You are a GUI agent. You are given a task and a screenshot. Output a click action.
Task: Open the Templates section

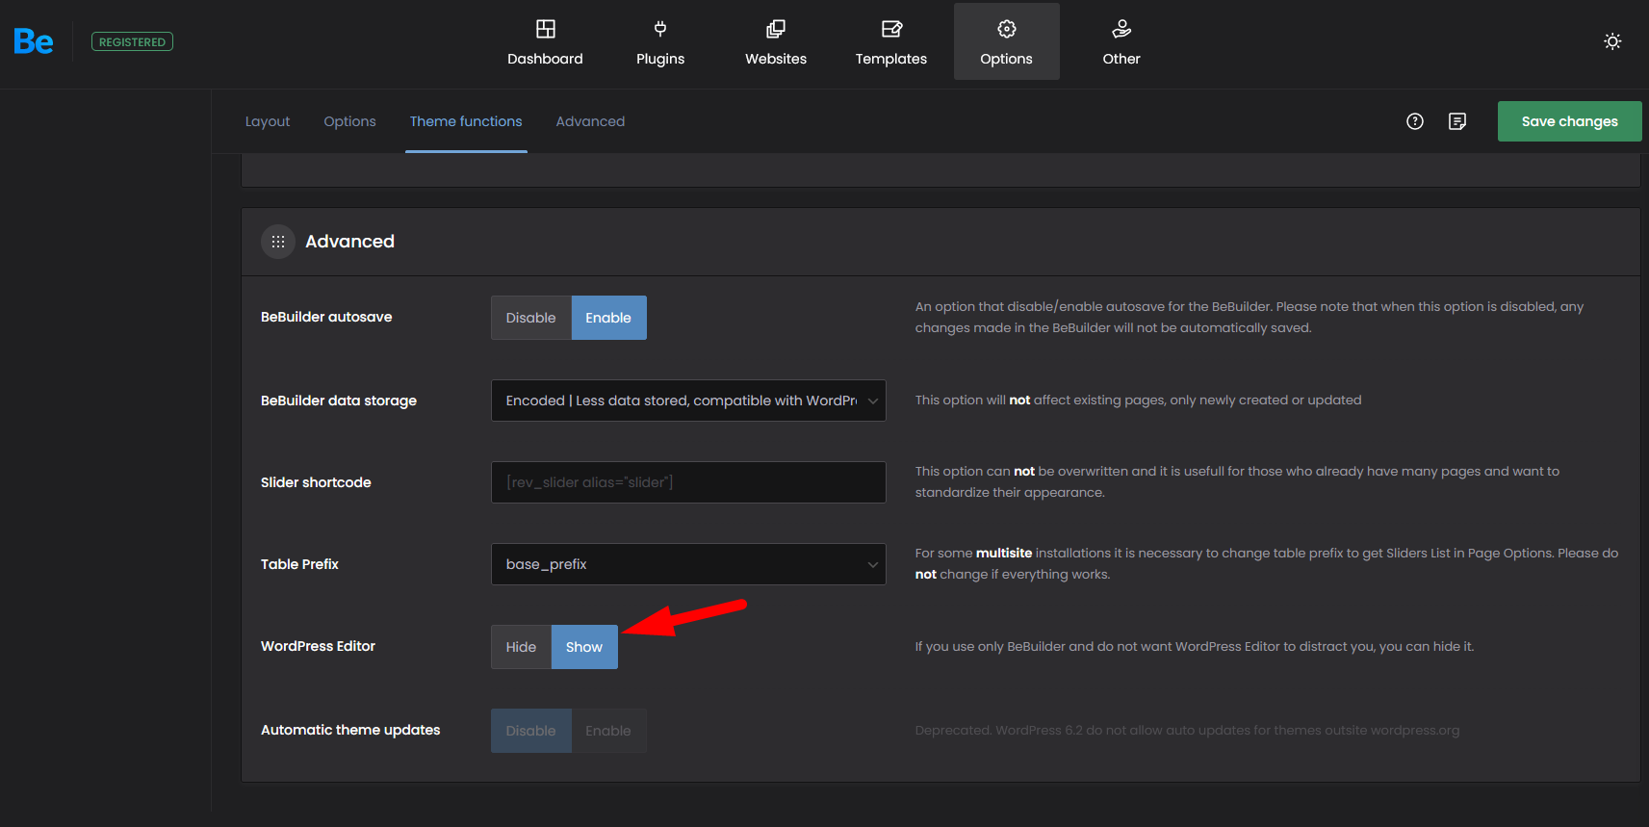[891, 41]
